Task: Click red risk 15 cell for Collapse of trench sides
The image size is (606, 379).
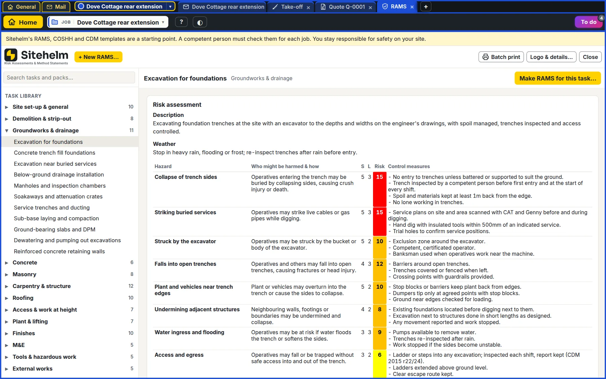Action: [379, 189]
